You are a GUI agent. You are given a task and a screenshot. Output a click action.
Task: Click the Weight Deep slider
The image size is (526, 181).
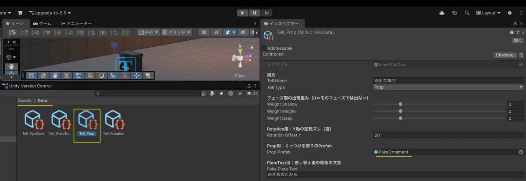point(439,118)
